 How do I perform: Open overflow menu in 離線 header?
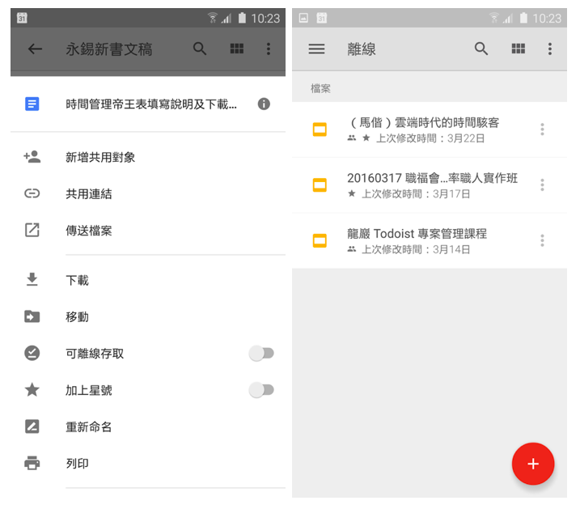[550, 49]
